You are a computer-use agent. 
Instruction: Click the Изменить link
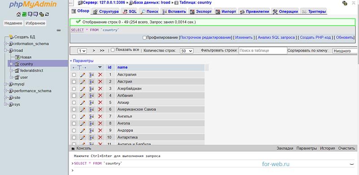tap(244, 37)
